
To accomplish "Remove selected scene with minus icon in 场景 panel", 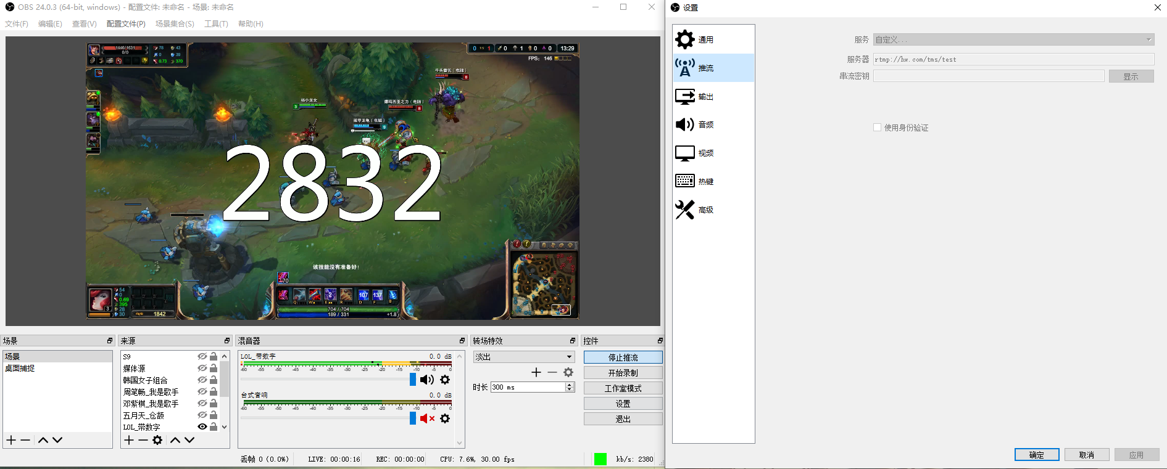I will coord(25,440).
